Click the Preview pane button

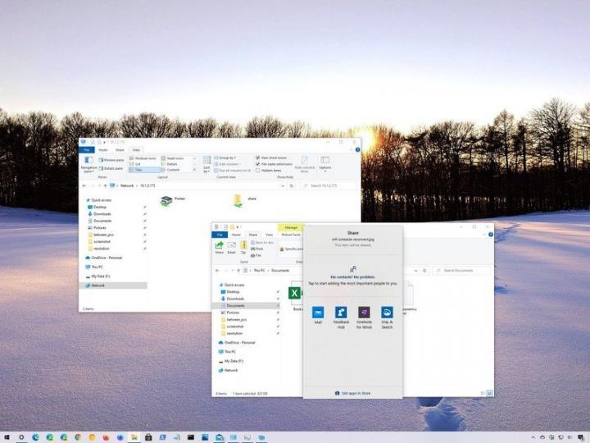pos(113,158)
